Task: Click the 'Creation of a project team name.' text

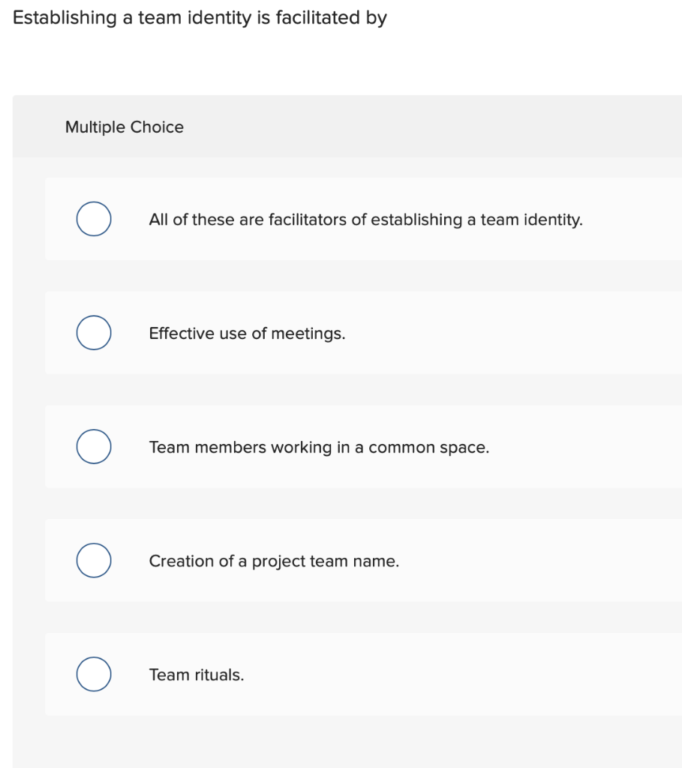Action: (274, 561)
